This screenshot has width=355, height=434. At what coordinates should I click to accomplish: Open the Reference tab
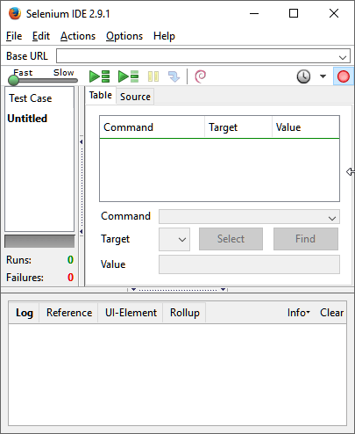coord(69,313)
